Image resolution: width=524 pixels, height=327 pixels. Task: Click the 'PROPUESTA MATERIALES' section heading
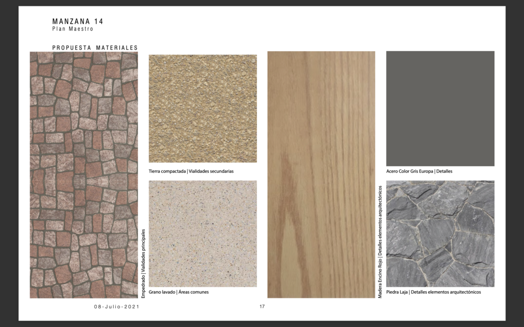[x=95, y=48]
